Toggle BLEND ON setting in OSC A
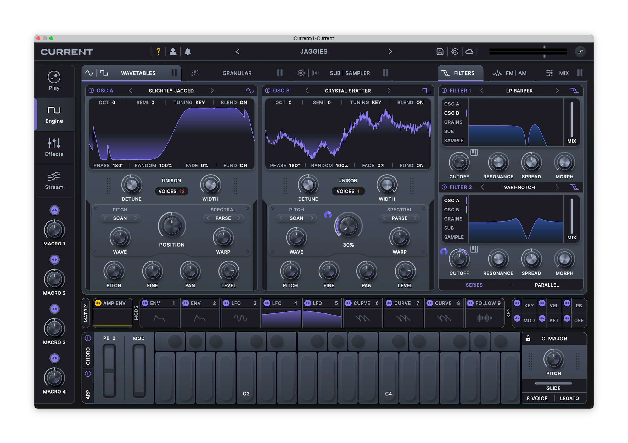 [x=234, y=102]
